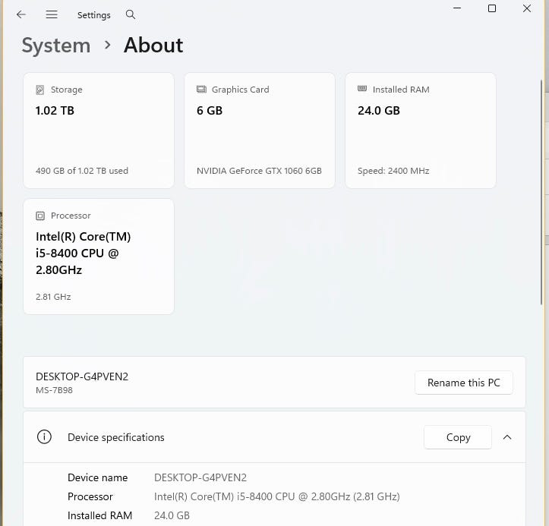Open the hamburger navigation menu
Image resolution: width=549 pixels, height=526 pixels.
tap(52, 14)
